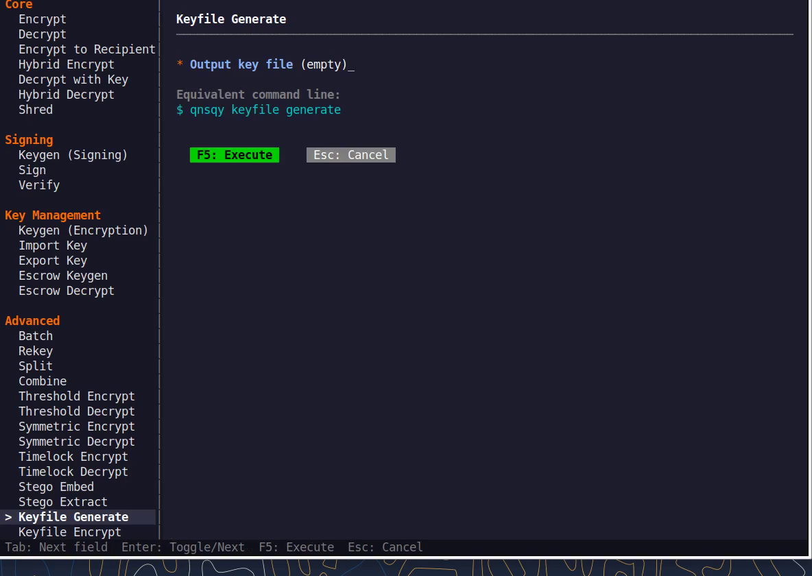Click the Keyfile Generate panel title
This screenshot has height=576, width=812.
tap(231, 19)
